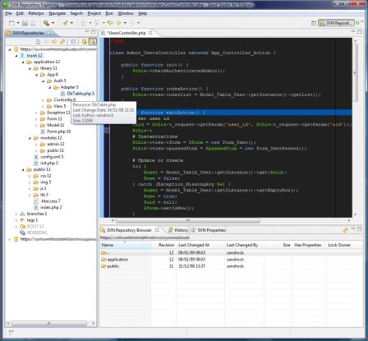Sort by the Name column header

tap(125, 245)
